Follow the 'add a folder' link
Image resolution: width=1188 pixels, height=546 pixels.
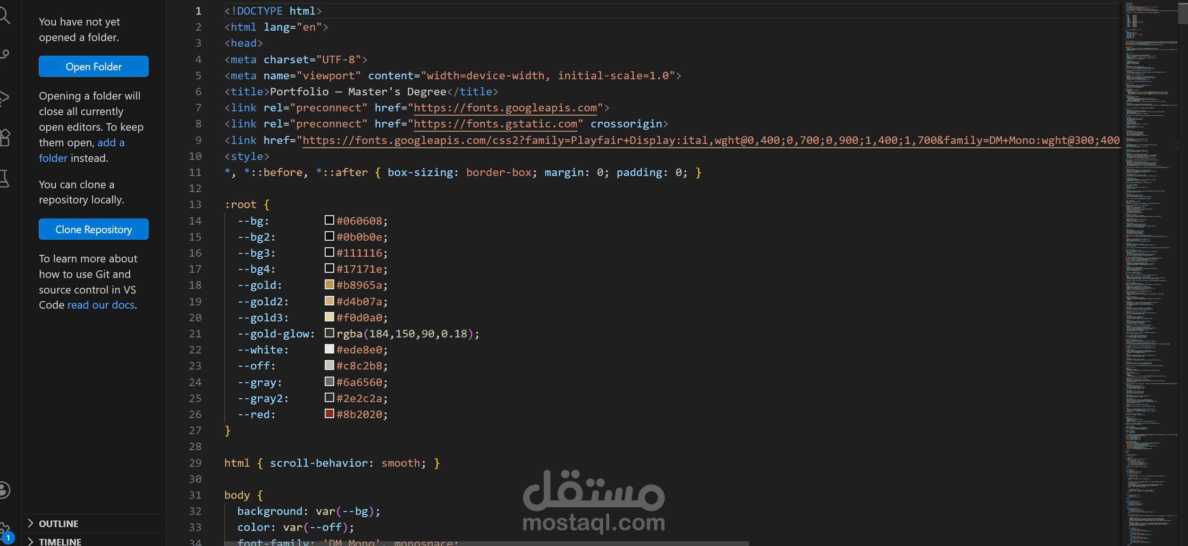110,143
